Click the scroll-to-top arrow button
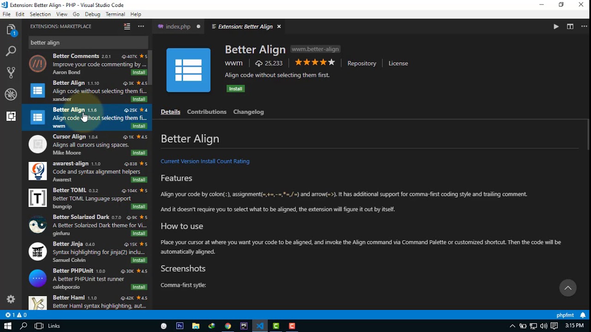The width and height of the screenshot is (591, 332). [x=568, y=288]
